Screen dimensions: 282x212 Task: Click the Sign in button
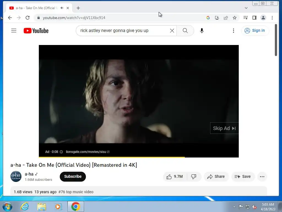point(255,30)
